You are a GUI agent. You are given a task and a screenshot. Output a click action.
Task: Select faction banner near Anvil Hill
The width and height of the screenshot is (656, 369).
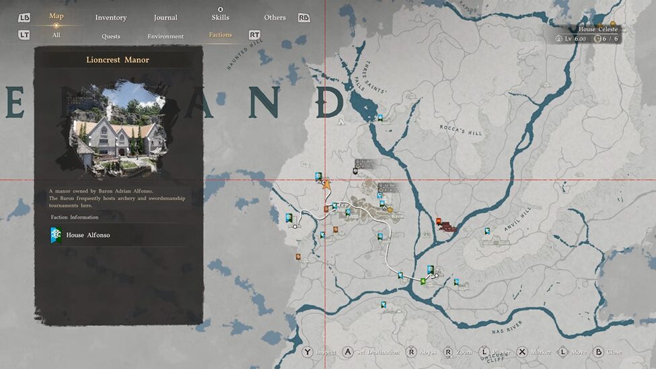point(487,231)
